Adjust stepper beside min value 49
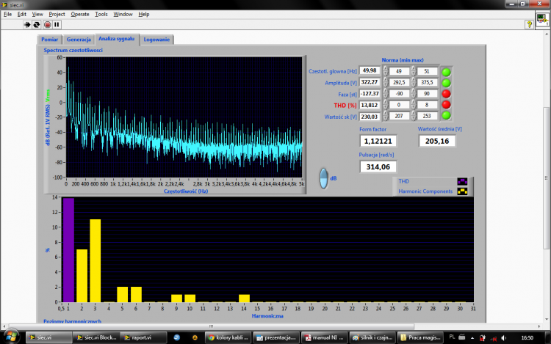 pyautogui.click(x=386, y=71)
